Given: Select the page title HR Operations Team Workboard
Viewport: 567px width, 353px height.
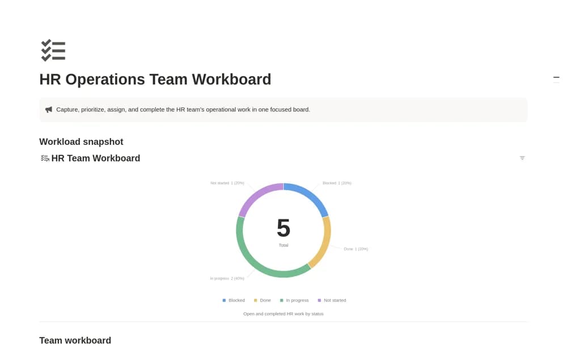Looking at the screenshot, I should coord(155,79).
